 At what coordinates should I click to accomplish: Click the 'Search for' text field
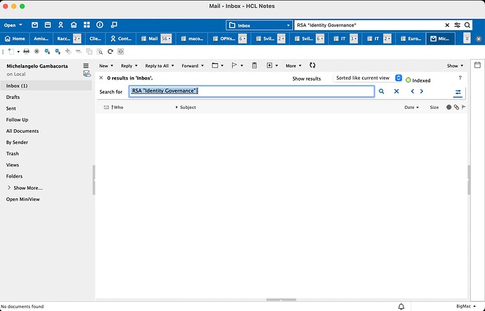(x=251, y=91)
